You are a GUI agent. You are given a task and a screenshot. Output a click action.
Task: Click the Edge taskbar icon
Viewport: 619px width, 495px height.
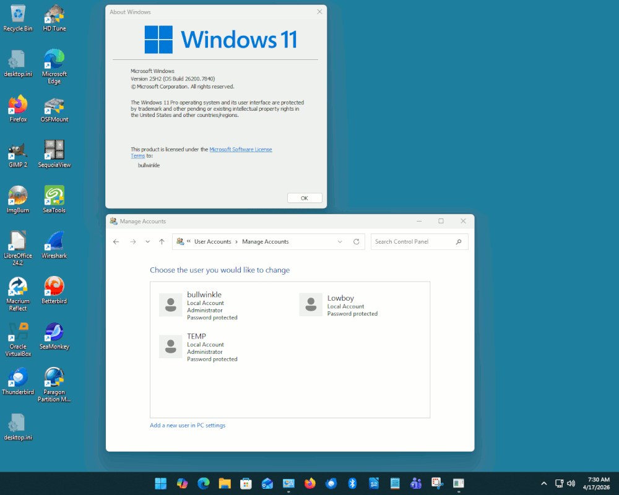(203, 483)
